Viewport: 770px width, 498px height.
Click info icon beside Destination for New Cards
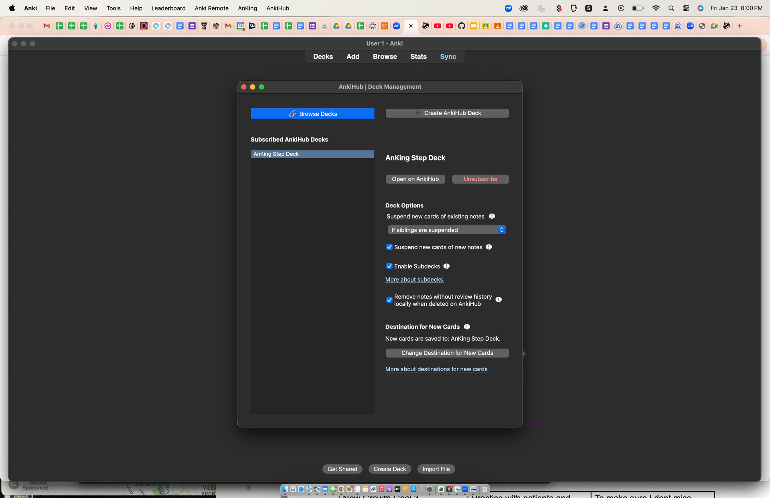tap(467, 327)
